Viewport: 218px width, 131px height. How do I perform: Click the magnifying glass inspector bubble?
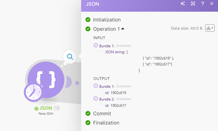point(70,57)
